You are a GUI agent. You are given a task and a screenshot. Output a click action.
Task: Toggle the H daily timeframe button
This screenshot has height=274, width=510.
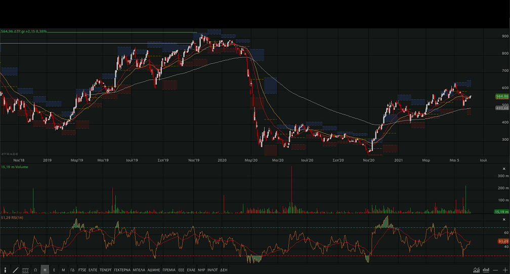click(45, 270)
